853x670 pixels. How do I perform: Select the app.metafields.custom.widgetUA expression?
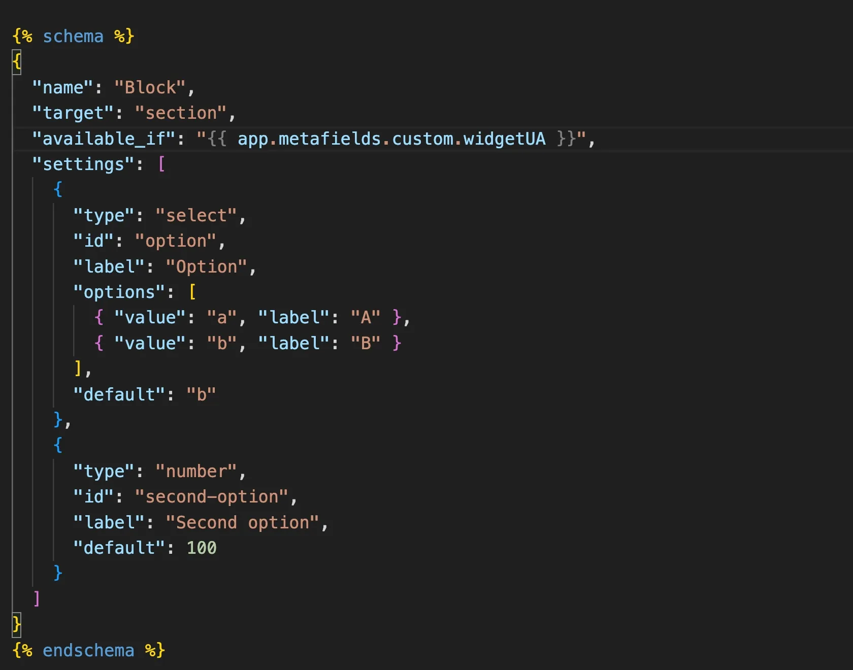click(391, 139)
